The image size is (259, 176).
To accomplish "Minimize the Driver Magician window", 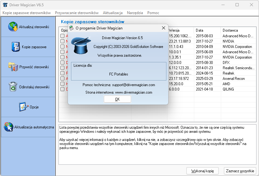I will (x=223, y=5).
